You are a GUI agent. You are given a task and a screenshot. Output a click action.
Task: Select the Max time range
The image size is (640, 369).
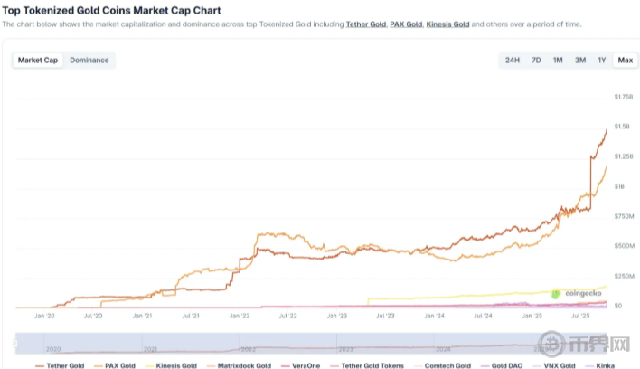[x=625, y=61]
